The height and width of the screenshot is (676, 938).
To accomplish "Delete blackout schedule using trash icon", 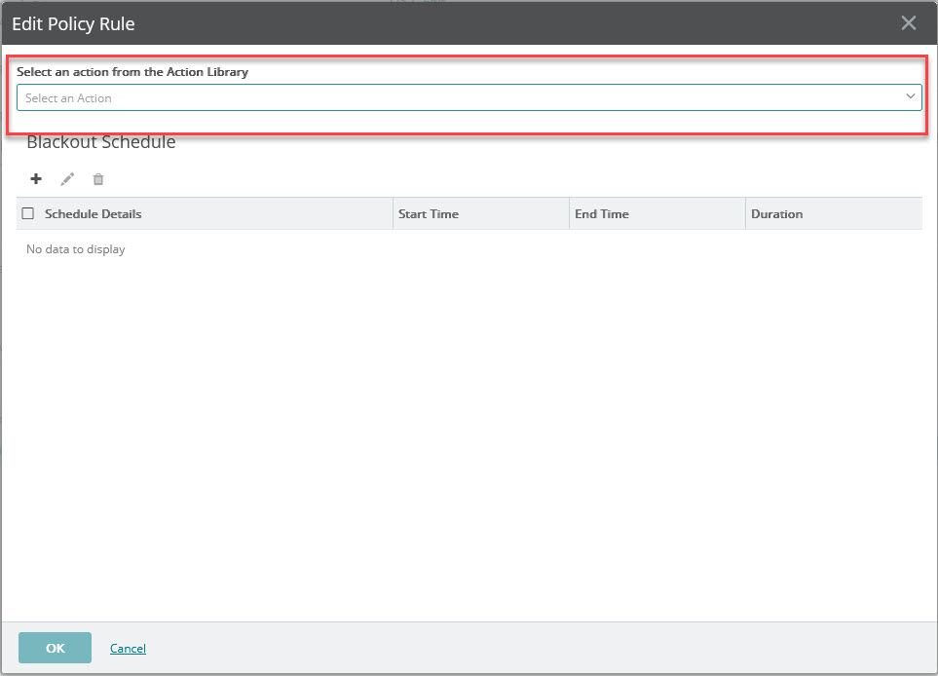I will tap(98, 179).
